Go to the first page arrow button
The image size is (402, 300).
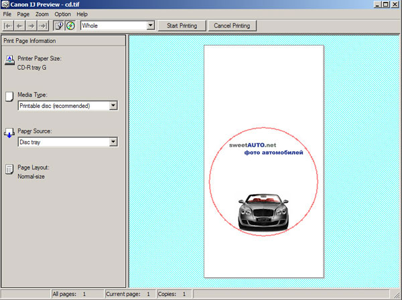point(8,25)
